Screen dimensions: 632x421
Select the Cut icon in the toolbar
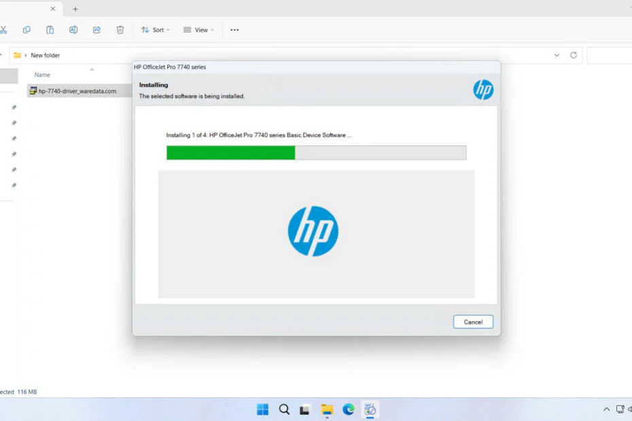(5, 30)
